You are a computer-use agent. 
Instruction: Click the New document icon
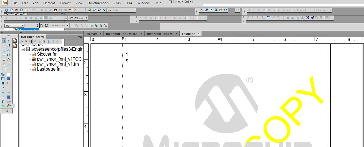(12, 10)
